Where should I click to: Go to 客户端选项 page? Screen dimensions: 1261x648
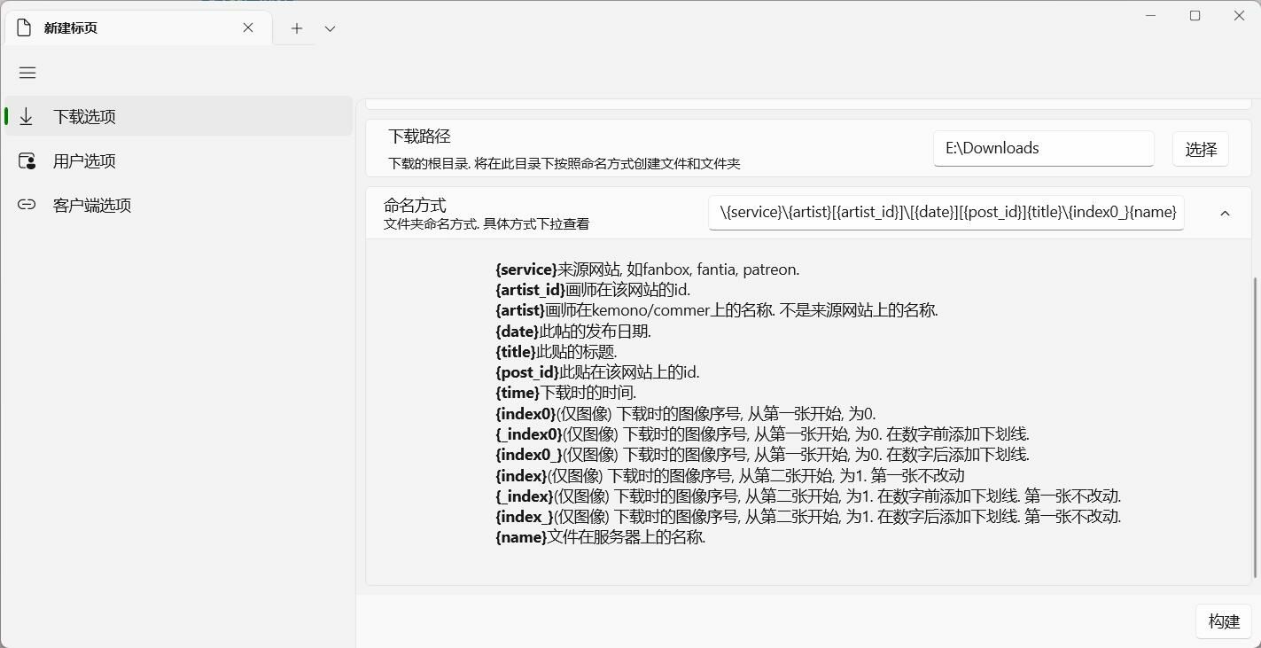92,205
